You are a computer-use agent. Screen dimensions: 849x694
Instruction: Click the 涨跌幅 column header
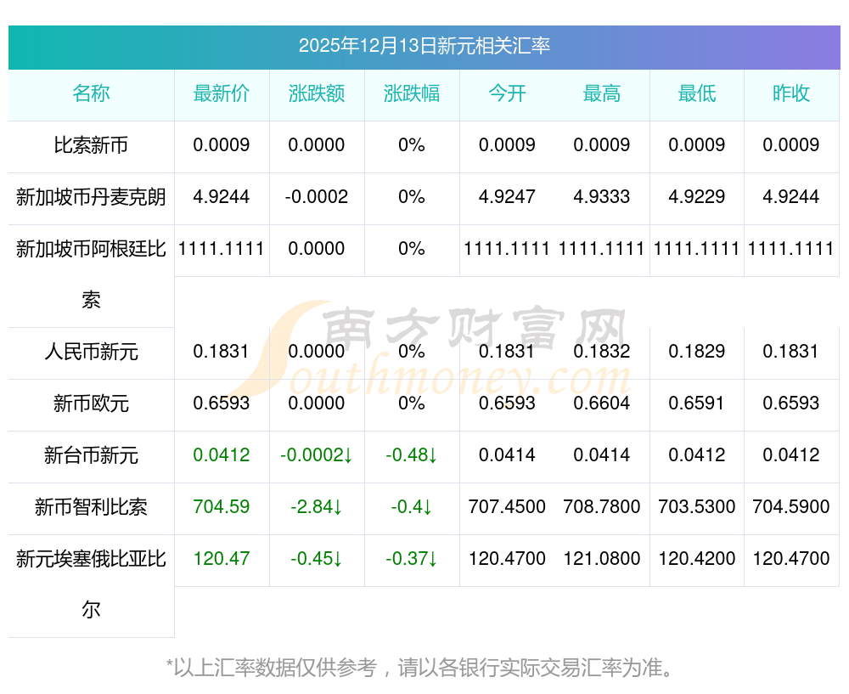click(412, 93)
